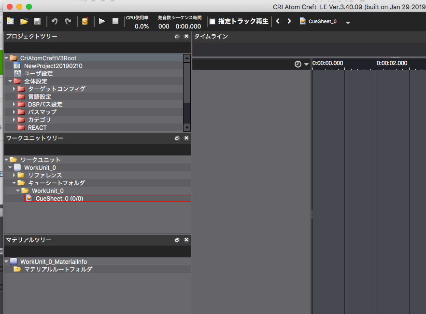Click the project tree scroll down arrow

(187, 127)
